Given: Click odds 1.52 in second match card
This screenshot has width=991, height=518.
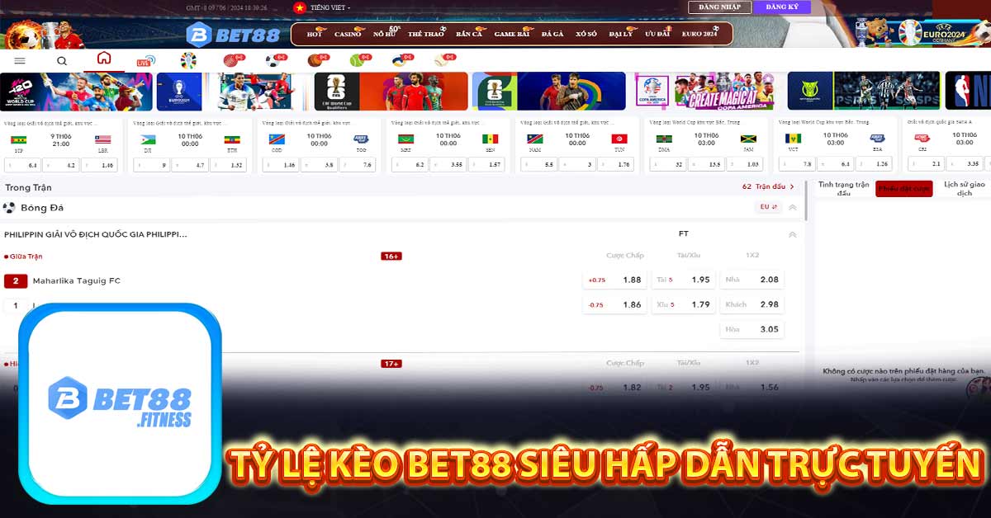Looking at the screenshot, I should click(229, 165).
